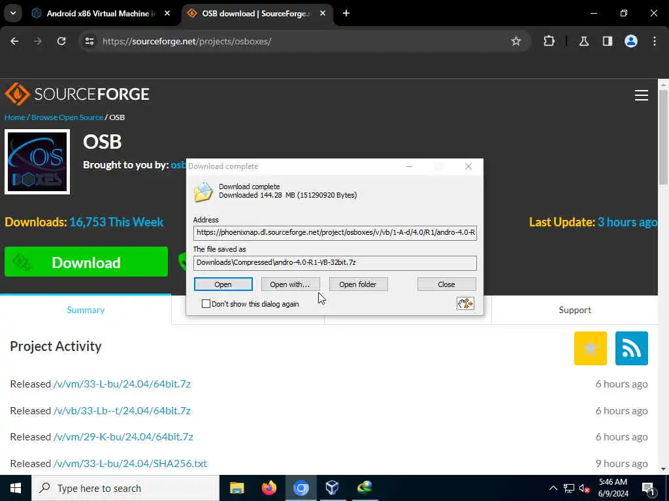The image size is (669, 501).
Task: Click the green Download button
Action: click(x=86, y=262)
